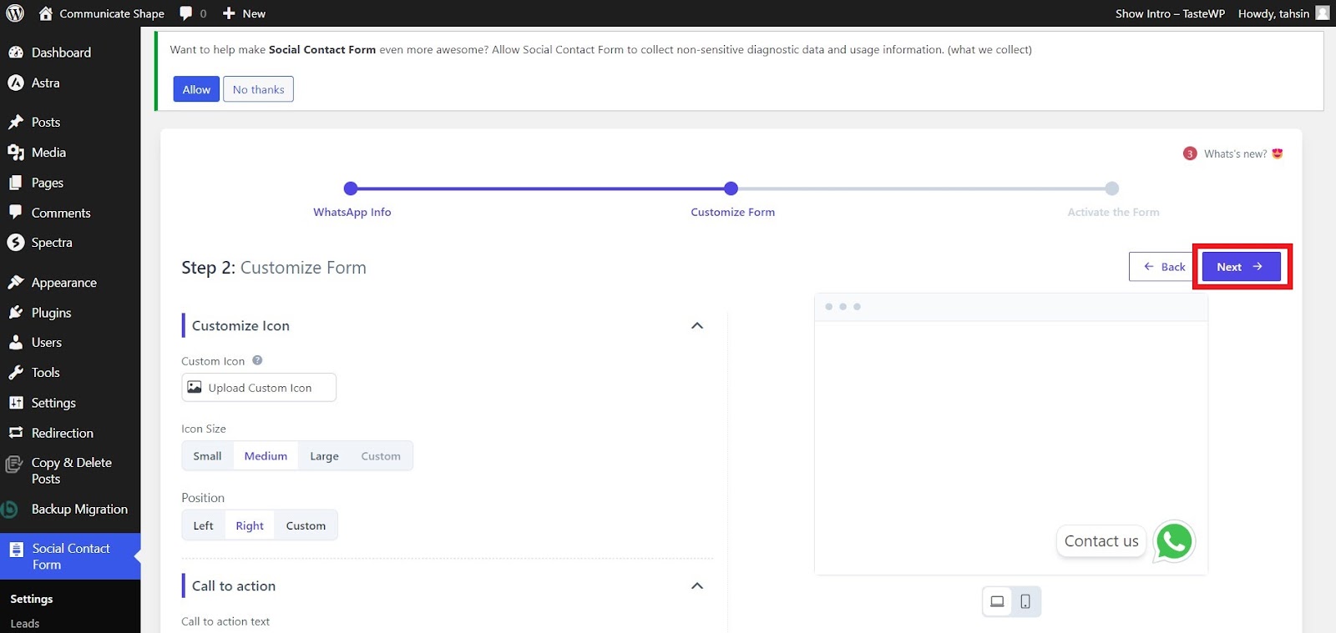The image size is (1336, 633).
Task: Choose Custom icon position
Action: click(306, 525)
